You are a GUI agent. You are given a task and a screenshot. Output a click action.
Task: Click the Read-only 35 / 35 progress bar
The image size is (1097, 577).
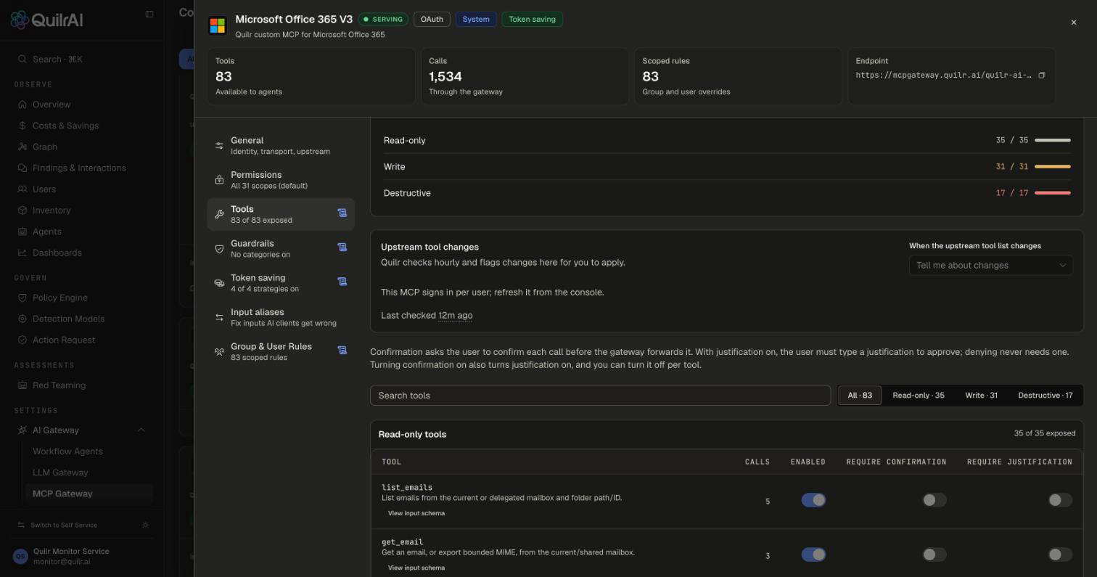click(x=1052, y=140)
